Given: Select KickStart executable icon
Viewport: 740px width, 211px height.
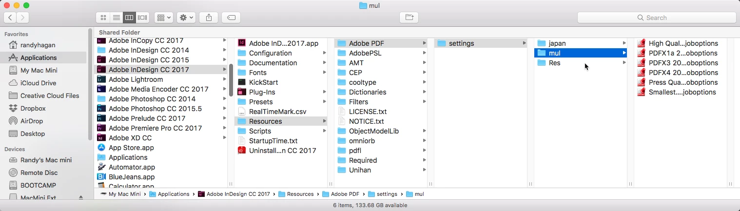Looking at the screenshot, I should [x=242, y=82].
